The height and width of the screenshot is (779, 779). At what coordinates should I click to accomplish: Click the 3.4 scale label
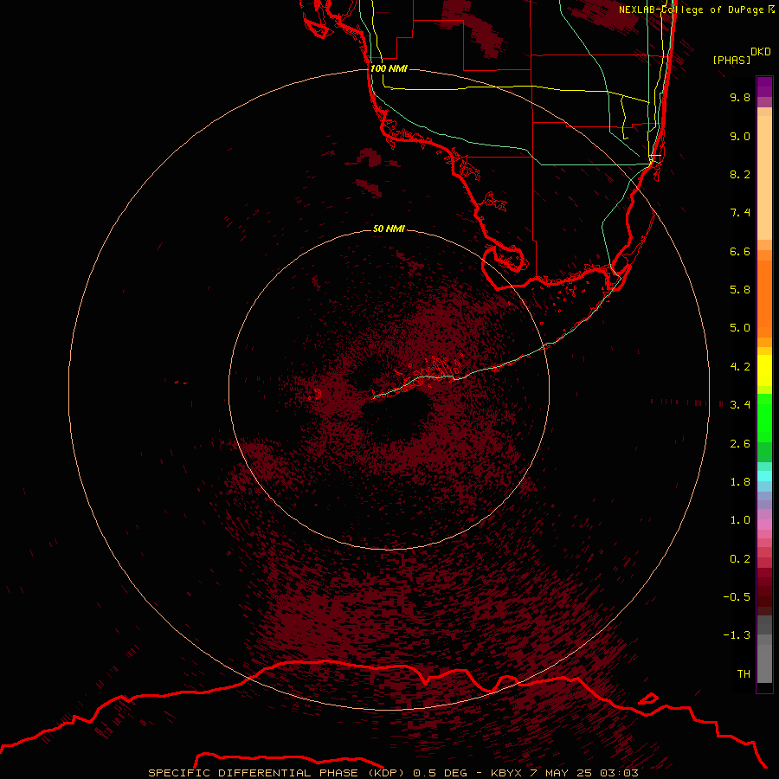[740, 405]
